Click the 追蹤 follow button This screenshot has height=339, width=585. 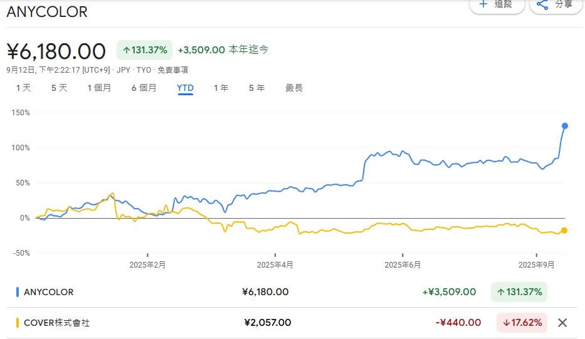497,5
